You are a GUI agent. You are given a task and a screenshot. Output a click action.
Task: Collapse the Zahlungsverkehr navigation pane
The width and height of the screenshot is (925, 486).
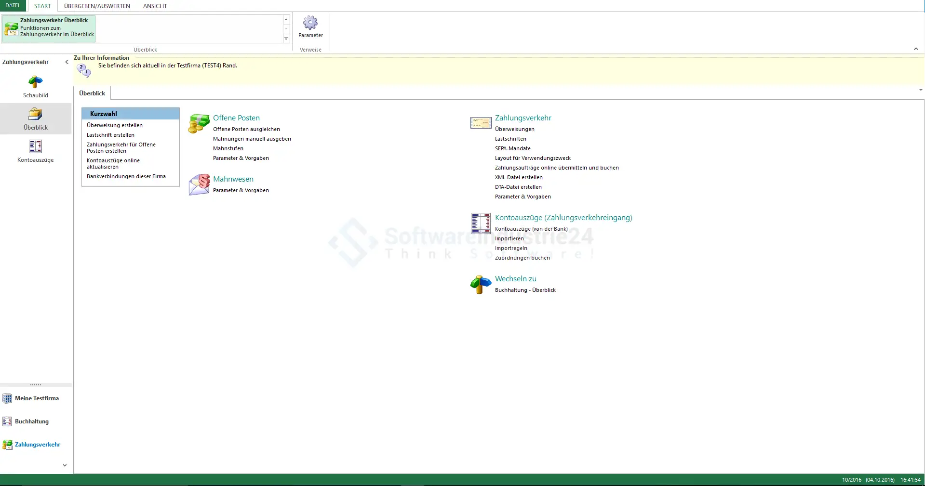coord(67,62)
